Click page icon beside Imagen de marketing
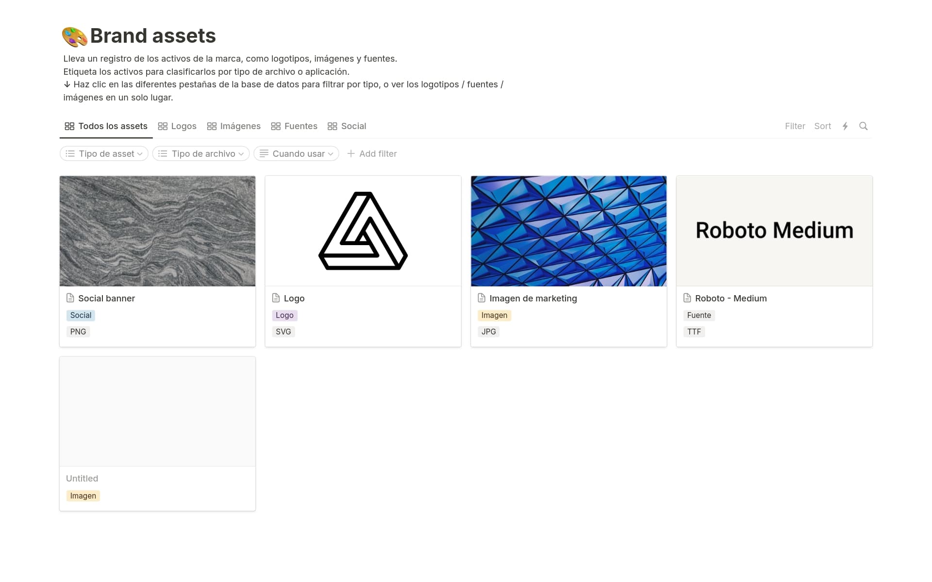 pos(482,298)
